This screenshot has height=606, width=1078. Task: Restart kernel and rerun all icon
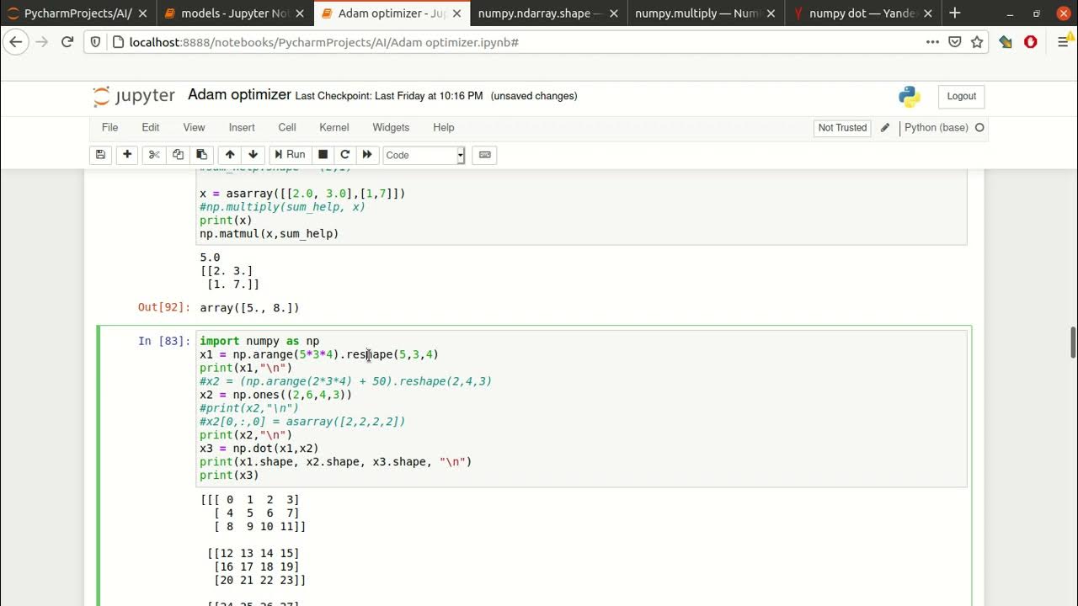click(367, 155)
